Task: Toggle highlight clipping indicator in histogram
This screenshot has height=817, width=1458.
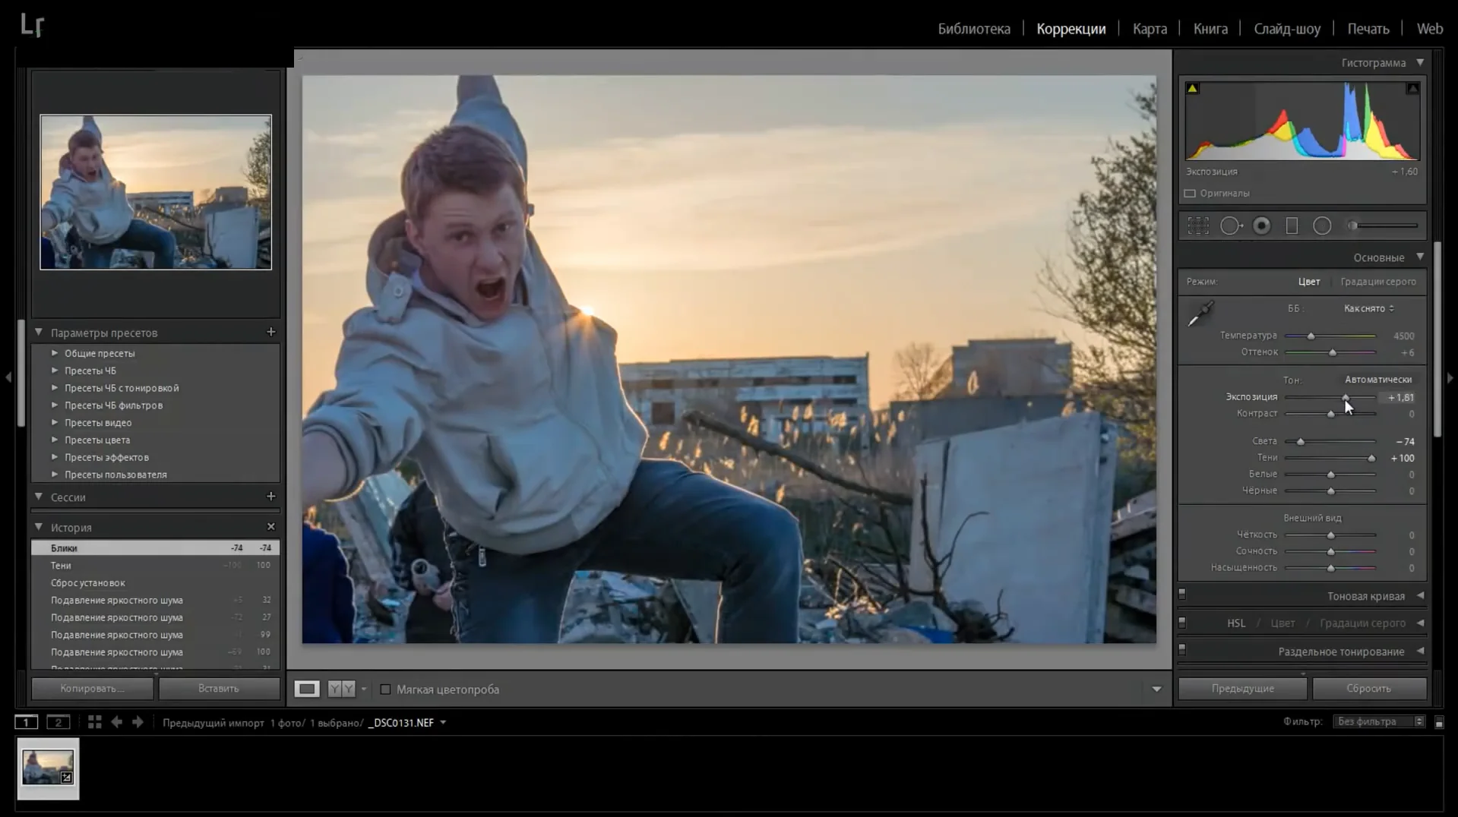Action: coord(1412,89)
